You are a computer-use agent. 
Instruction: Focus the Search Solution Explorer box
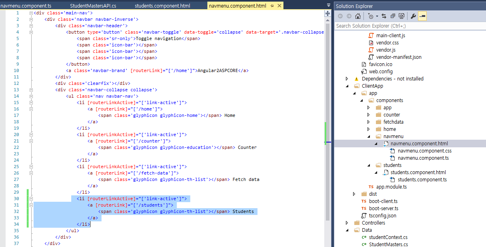(410, 26)
